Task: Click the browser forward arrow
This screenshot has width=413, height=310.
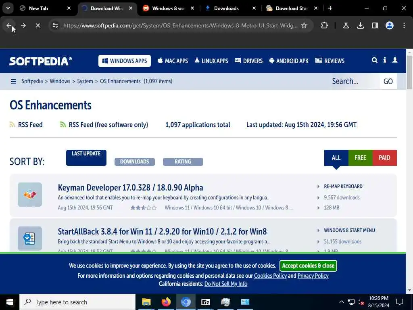Action: tap(23, 25)
